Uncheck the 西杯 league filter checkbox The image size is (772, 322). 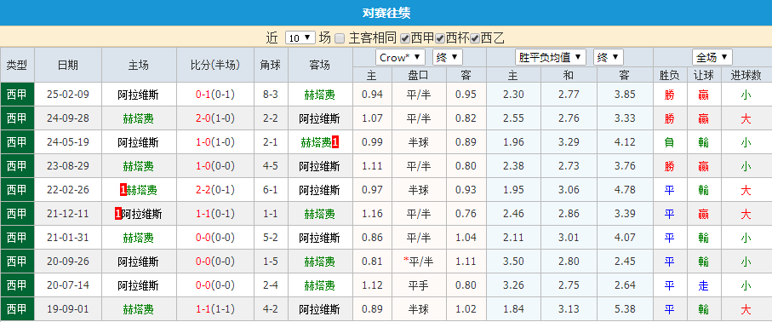tap(440, 38)
